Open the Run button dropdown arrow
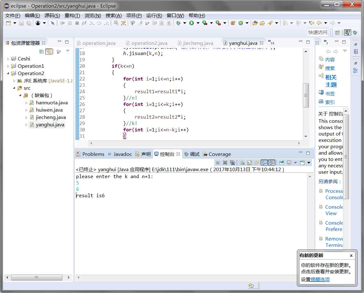 coord(198,23)
